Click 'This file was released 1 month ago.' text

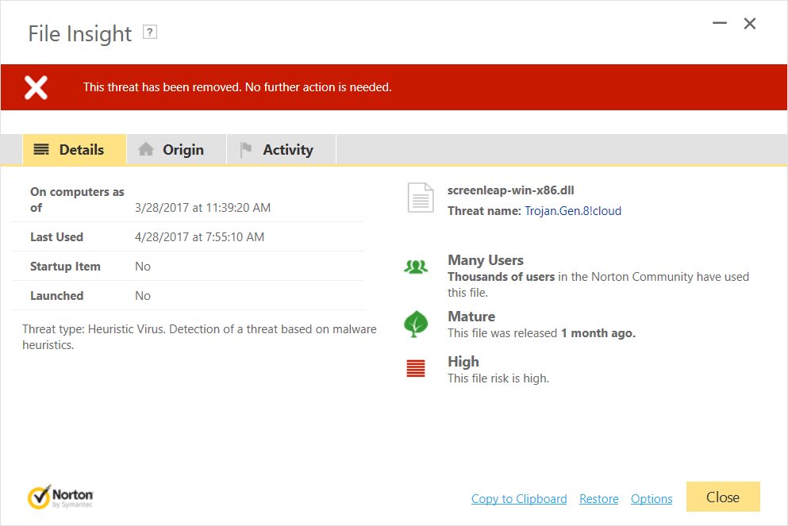point(542,333)
